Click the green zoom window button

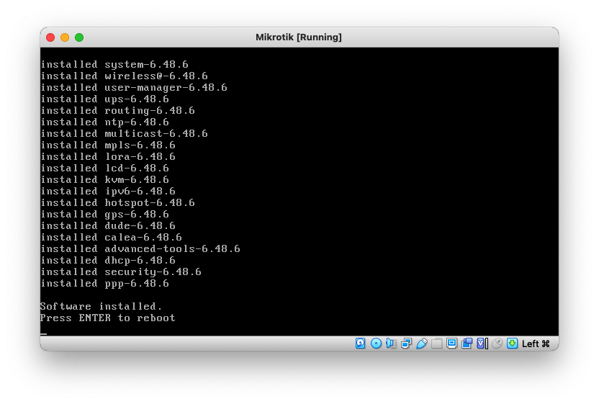pyautogui.click(x=79, y=37)
